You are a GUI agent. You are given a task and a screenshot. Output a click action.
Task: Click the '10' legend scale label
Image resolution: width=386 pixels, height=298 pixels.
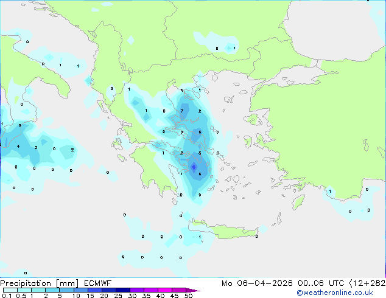pos(76,296)
